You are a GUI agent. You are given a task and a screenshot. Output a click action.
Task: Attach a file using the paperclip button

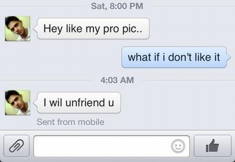click(17, 146)
